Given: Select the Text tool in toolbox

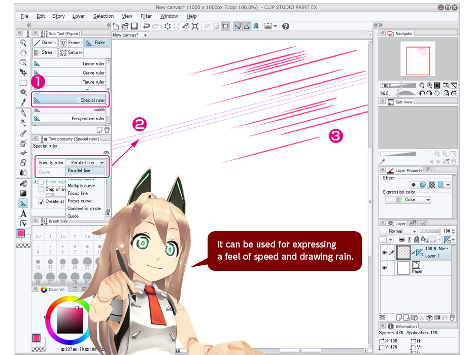Looking at the screenshot, I should [23, 214].
